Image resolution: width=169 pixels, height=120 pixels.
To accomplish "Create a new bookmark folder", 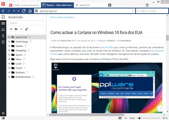I will (16, 29).
